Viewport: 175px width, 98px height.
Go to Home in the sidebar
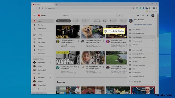43,21
